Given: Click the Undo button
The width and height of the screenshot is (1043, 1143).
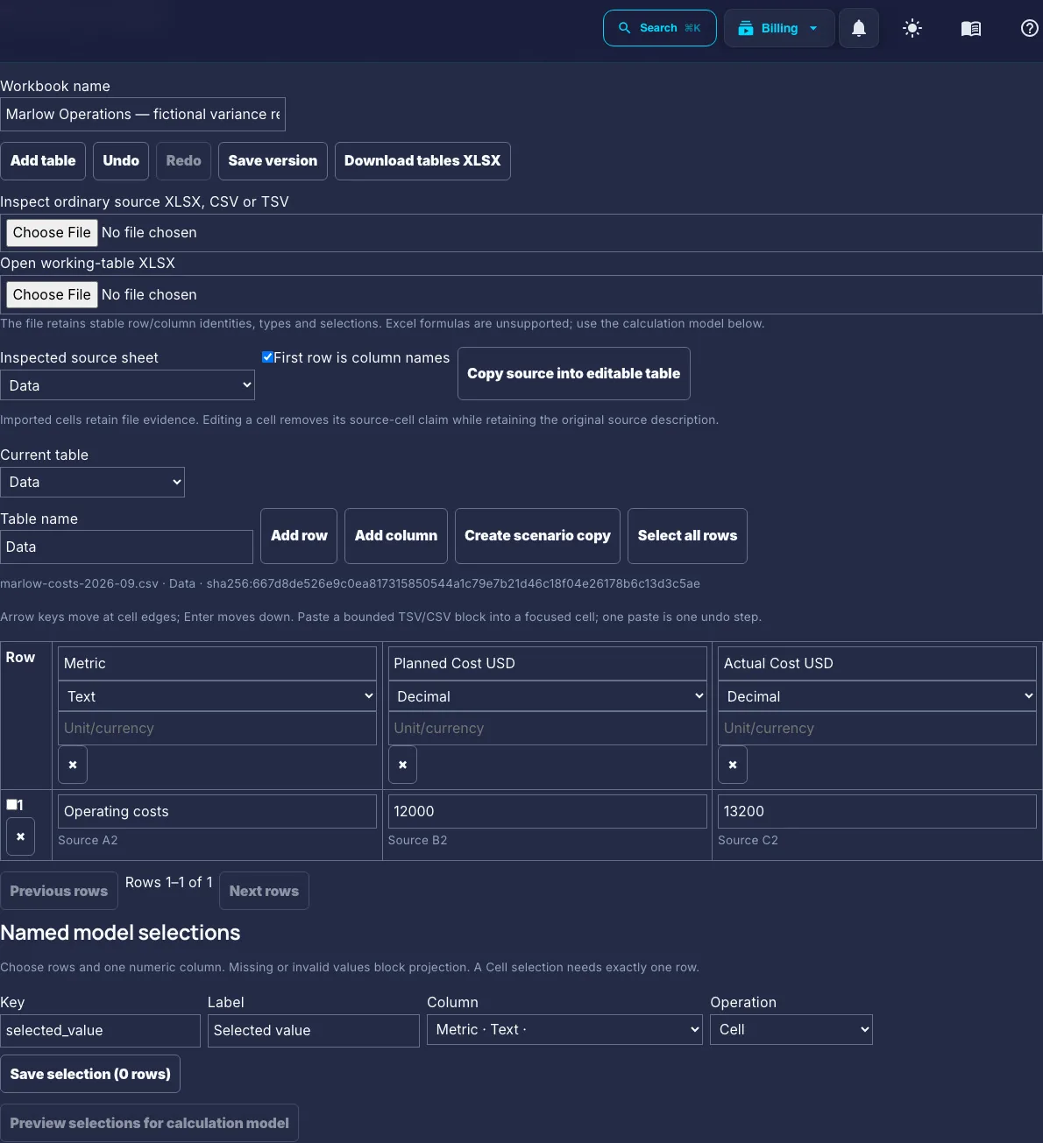Looking at the screenshot, I should coord(121,161).
